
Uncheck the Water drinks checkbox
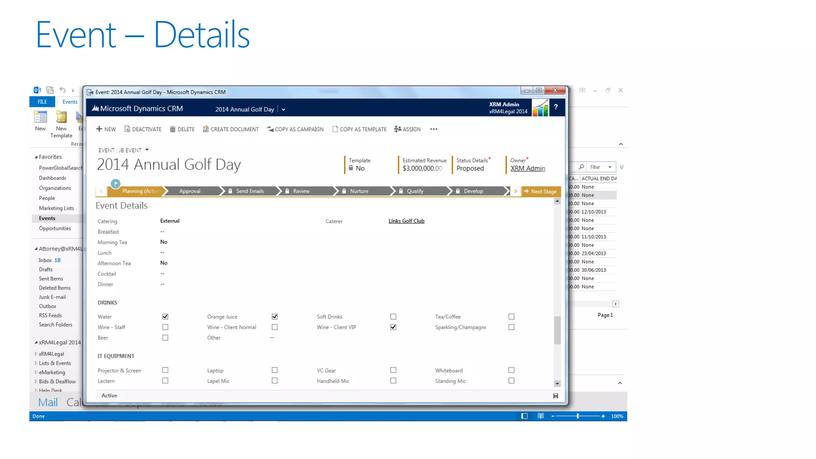click(165, 317)
